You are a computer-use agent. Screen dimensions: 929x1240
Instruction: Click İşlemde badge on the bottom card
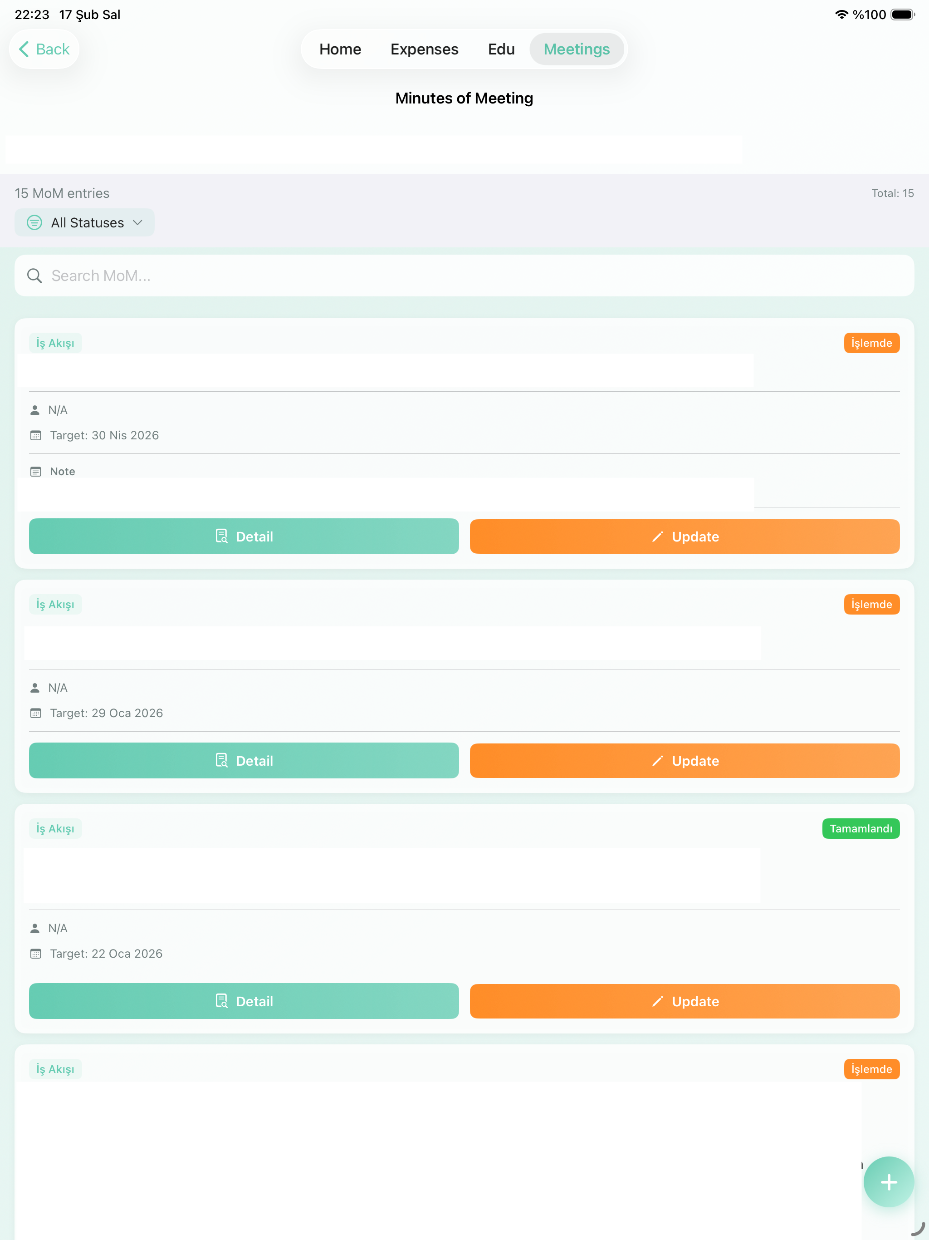871,1069
